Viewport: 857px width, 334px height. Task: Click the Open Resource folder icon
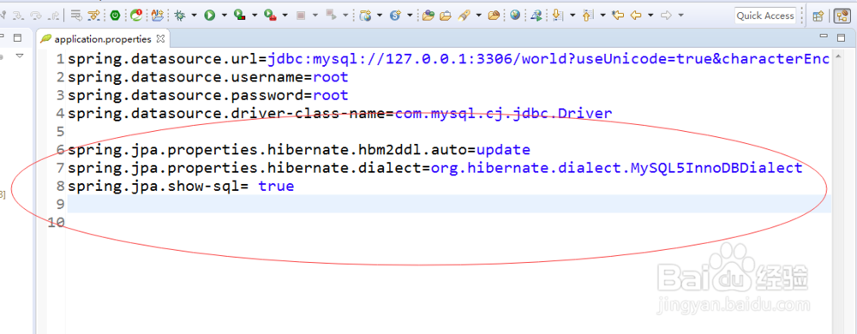pyautogui.click(x=494, y=15)
